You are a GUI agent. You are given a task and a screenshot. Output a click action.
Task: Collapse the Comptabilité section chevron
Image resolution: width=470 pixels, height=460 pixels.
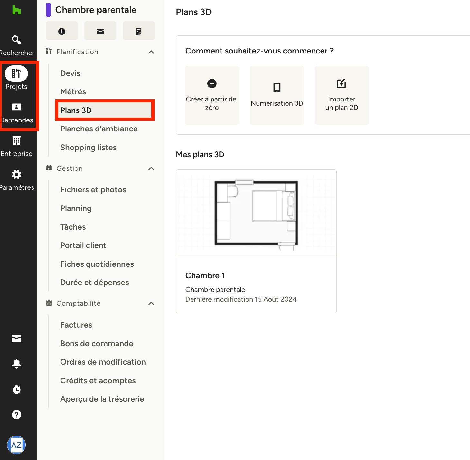point(151,303)
